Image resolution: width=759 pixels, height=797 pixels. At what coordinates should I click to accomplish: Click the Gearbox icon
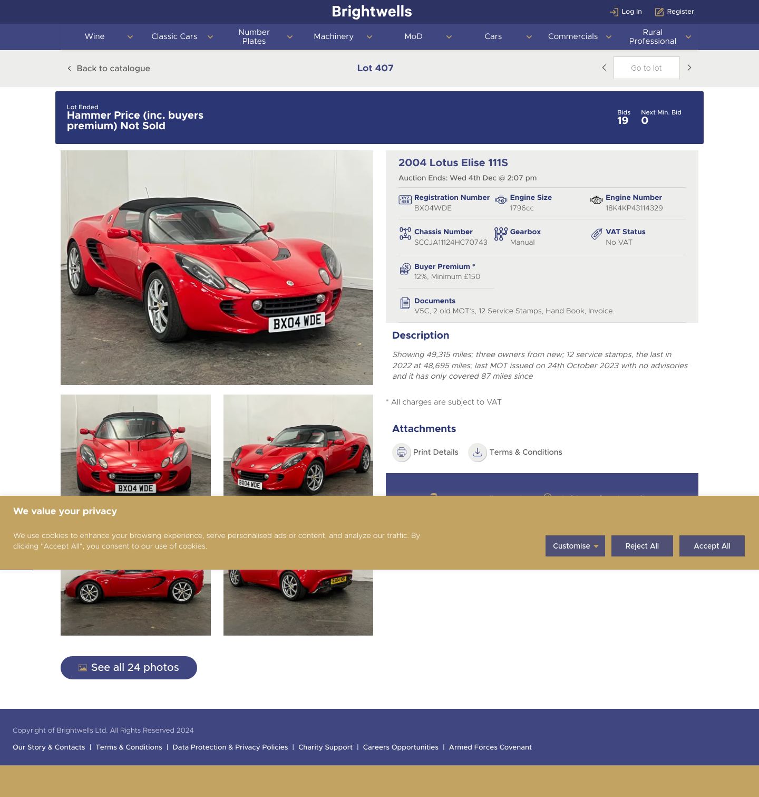point(501,234)
